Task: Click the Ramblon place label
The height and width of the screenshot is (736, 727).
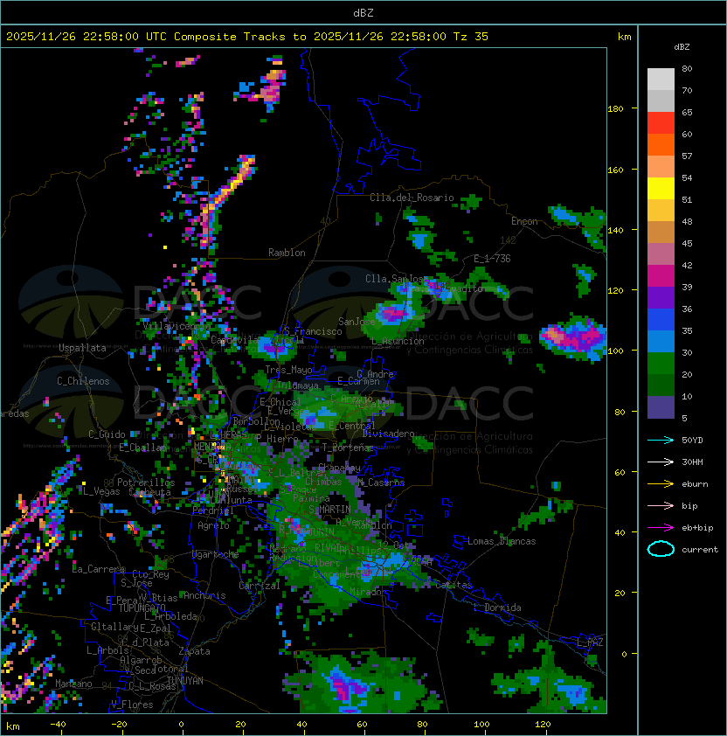Action: [x=287, y=253]
